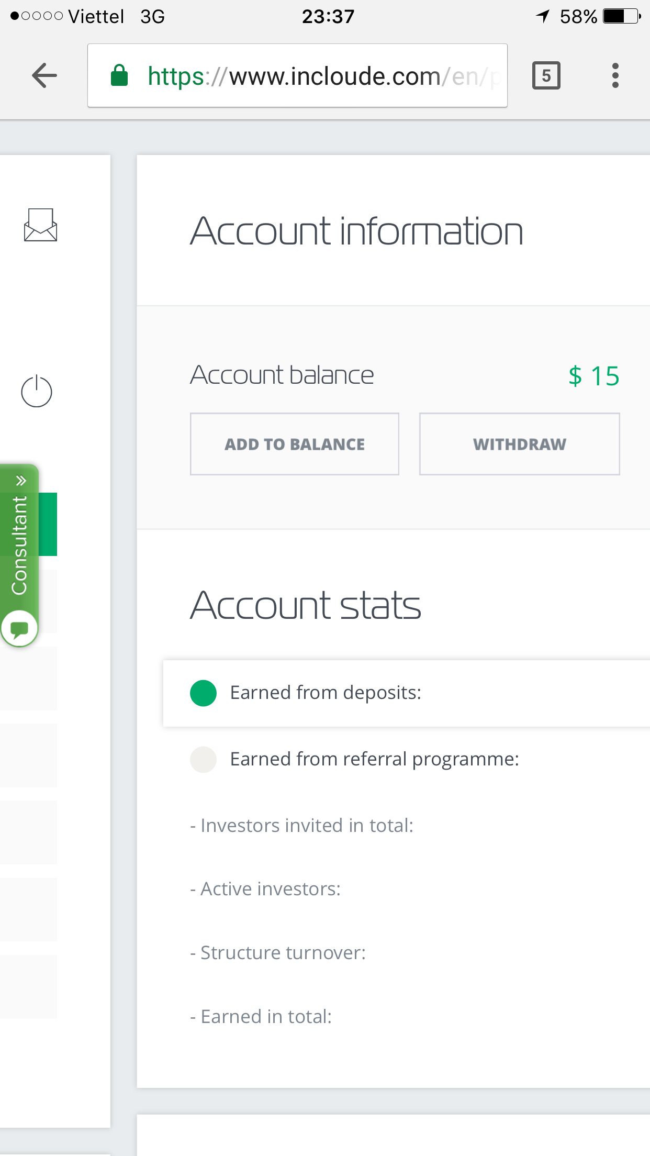Tap the browser back arrow

pos(44,76)
